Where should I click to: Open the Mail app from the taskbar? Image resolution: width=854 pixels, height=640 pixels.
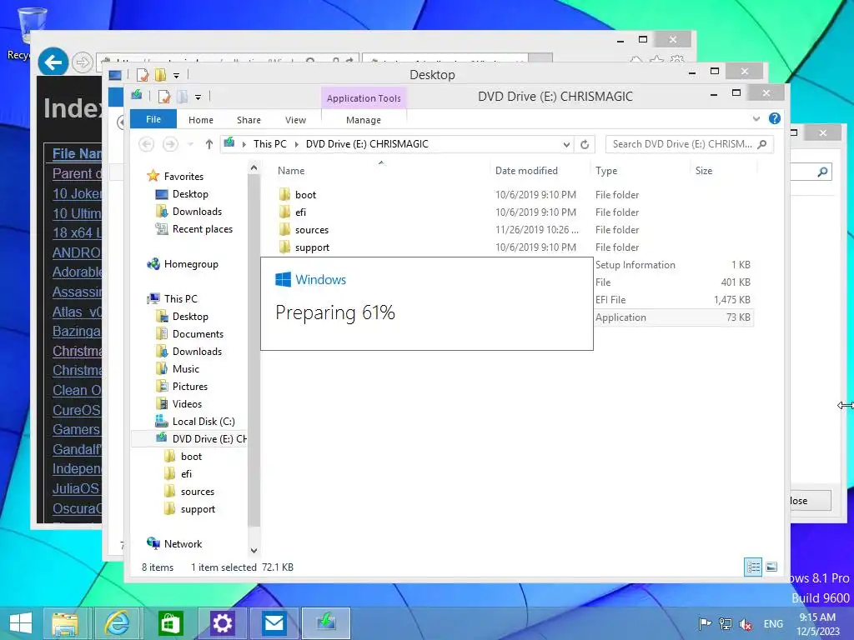pos(274,623)
